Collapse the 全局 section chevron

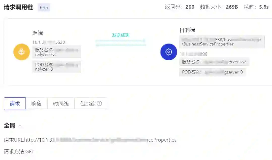pyautogui.click(x=20, y=126)
